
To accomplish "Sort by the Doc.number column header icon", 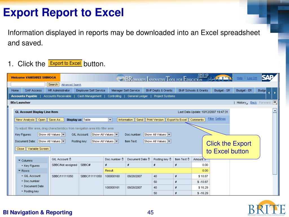I will (x=122, y=159).
